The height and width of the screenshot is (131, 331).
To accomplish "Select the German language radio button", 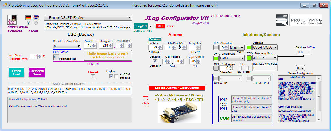I will tap(28, 23).
